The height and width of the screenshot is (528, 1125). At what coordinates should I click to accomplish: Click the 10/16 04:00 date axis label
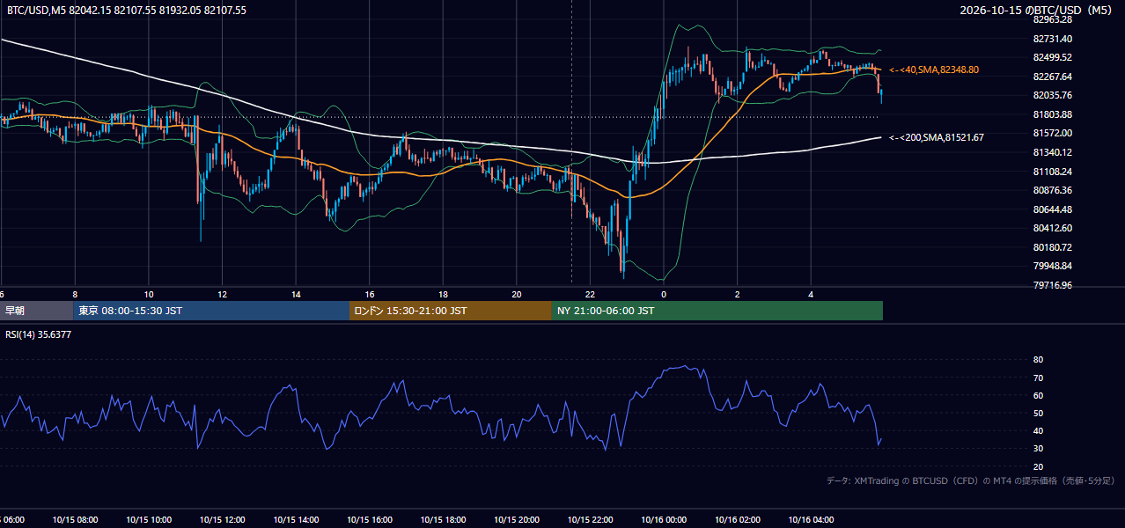pos(812,520)
